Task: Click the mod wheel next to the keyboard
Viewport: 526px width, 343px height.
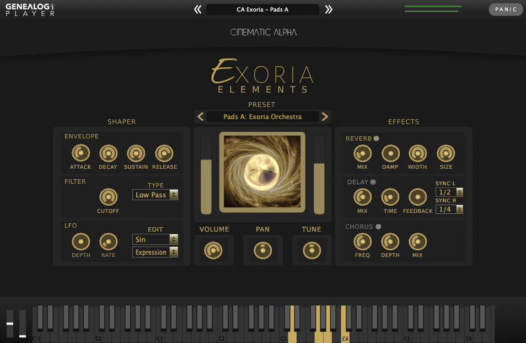Action: (23, 324)
